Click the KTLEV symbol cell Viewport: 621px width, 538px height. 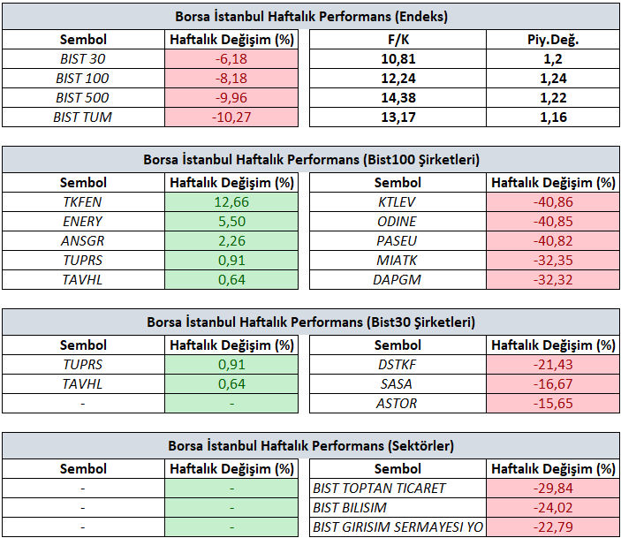pyautogui.click(x=398, y=202)
